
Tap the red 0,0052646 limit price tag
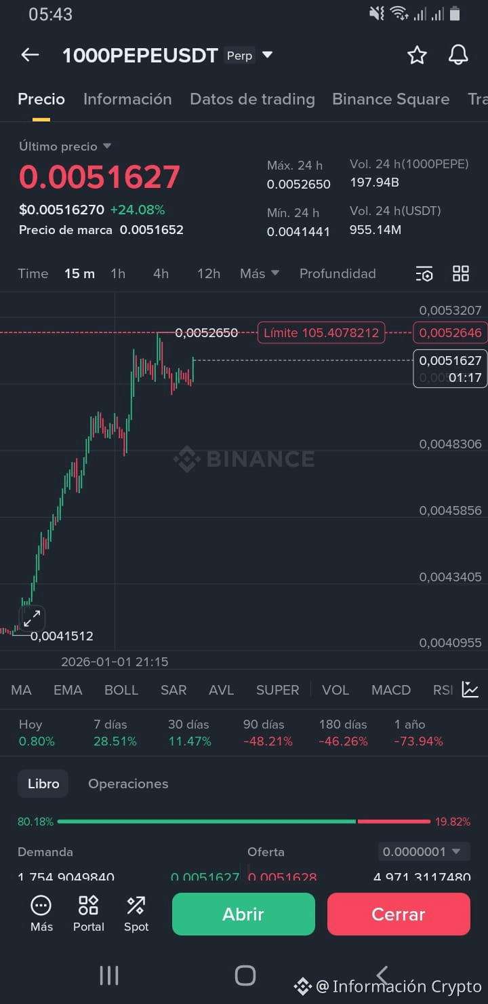[x=450, y=332]
